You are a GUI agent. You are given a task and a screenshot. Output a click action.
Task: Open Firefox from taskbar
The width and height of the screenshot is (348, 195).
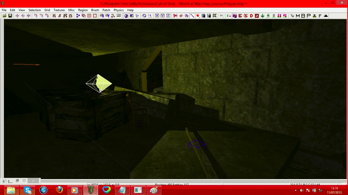point(59,190)
